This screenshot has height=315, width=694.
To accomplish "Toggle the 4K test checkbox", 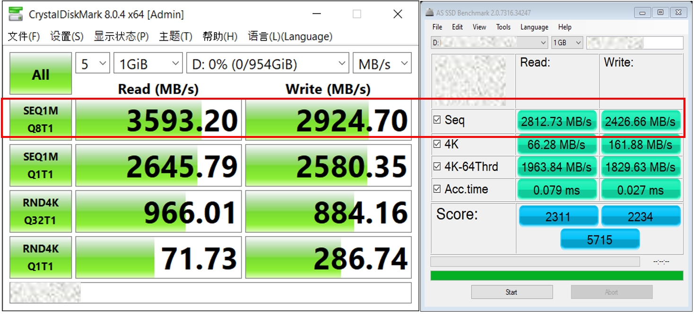I will [x=437, y=144].
